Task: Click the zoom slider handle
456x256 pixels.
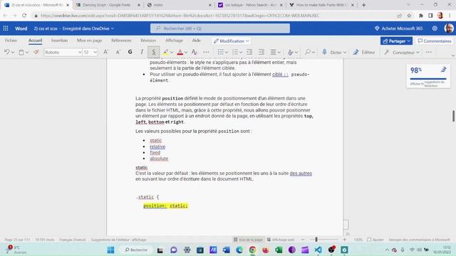Action: 316,240
